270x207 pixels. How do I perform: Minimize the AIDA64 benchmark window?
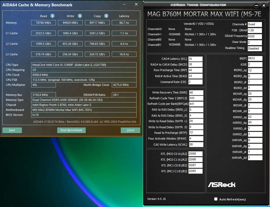click(124, 4)
